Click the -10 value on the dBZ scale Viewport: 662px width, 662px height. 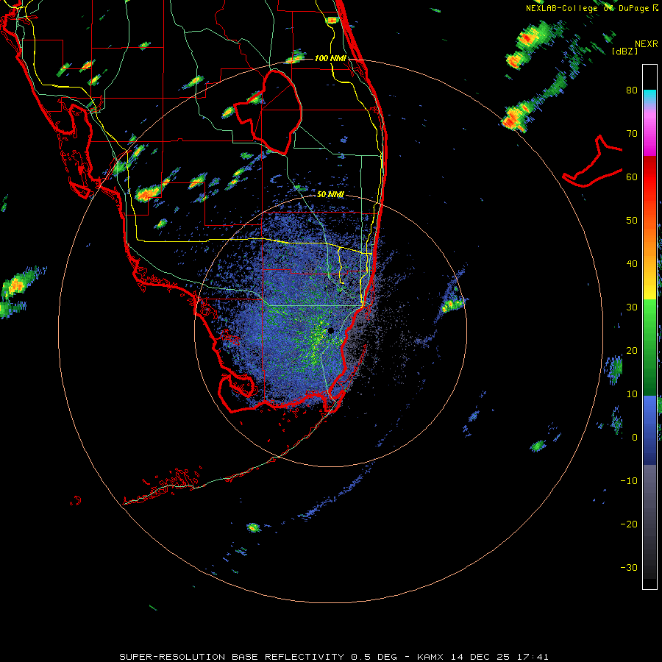(x=629, y=481)
